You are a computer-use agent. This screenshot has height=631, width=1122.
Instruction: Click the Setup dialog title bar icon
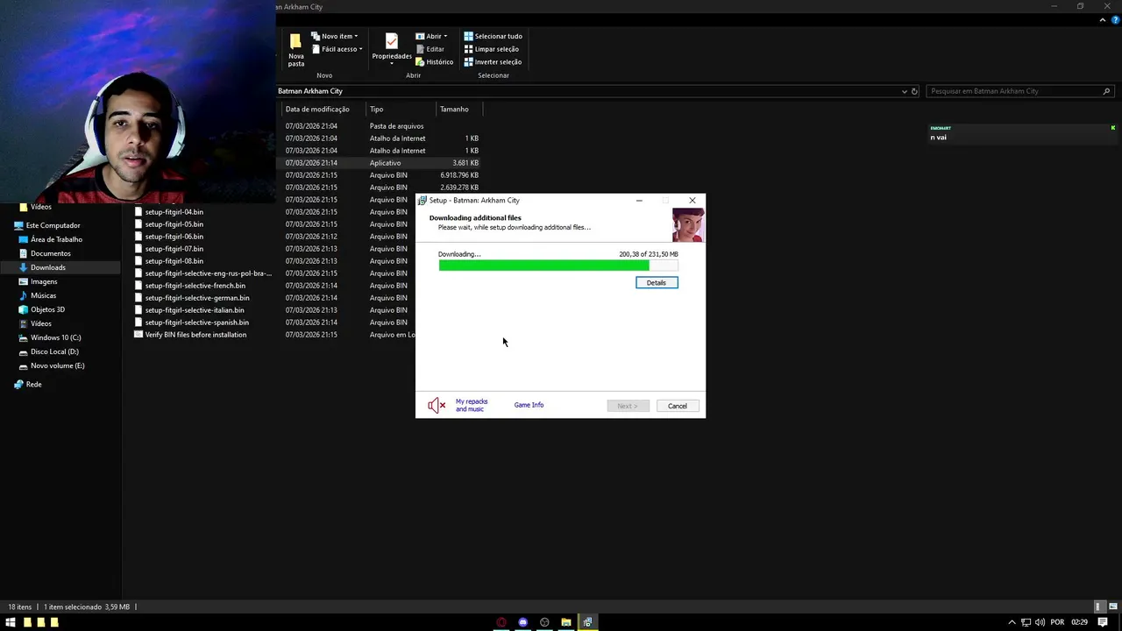pos(423,201)
